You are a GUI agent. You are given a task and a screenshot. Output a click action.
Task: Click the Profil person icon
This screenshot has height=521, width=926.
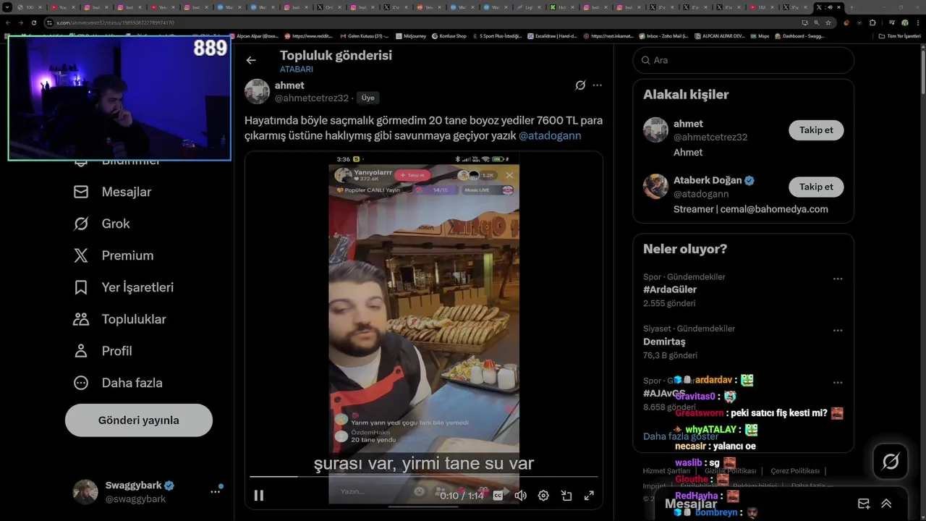pyautogui.click(x=81, y=351)
